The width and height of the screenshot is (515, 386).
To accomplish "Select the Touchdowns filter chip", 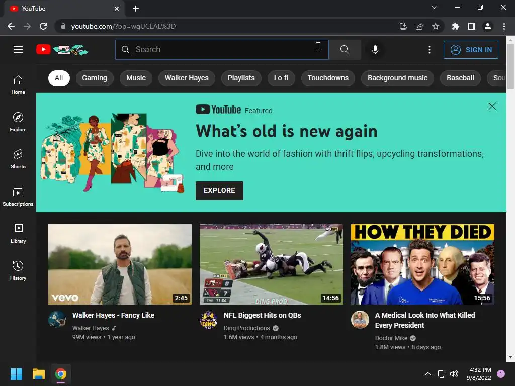I will point(328,78).
